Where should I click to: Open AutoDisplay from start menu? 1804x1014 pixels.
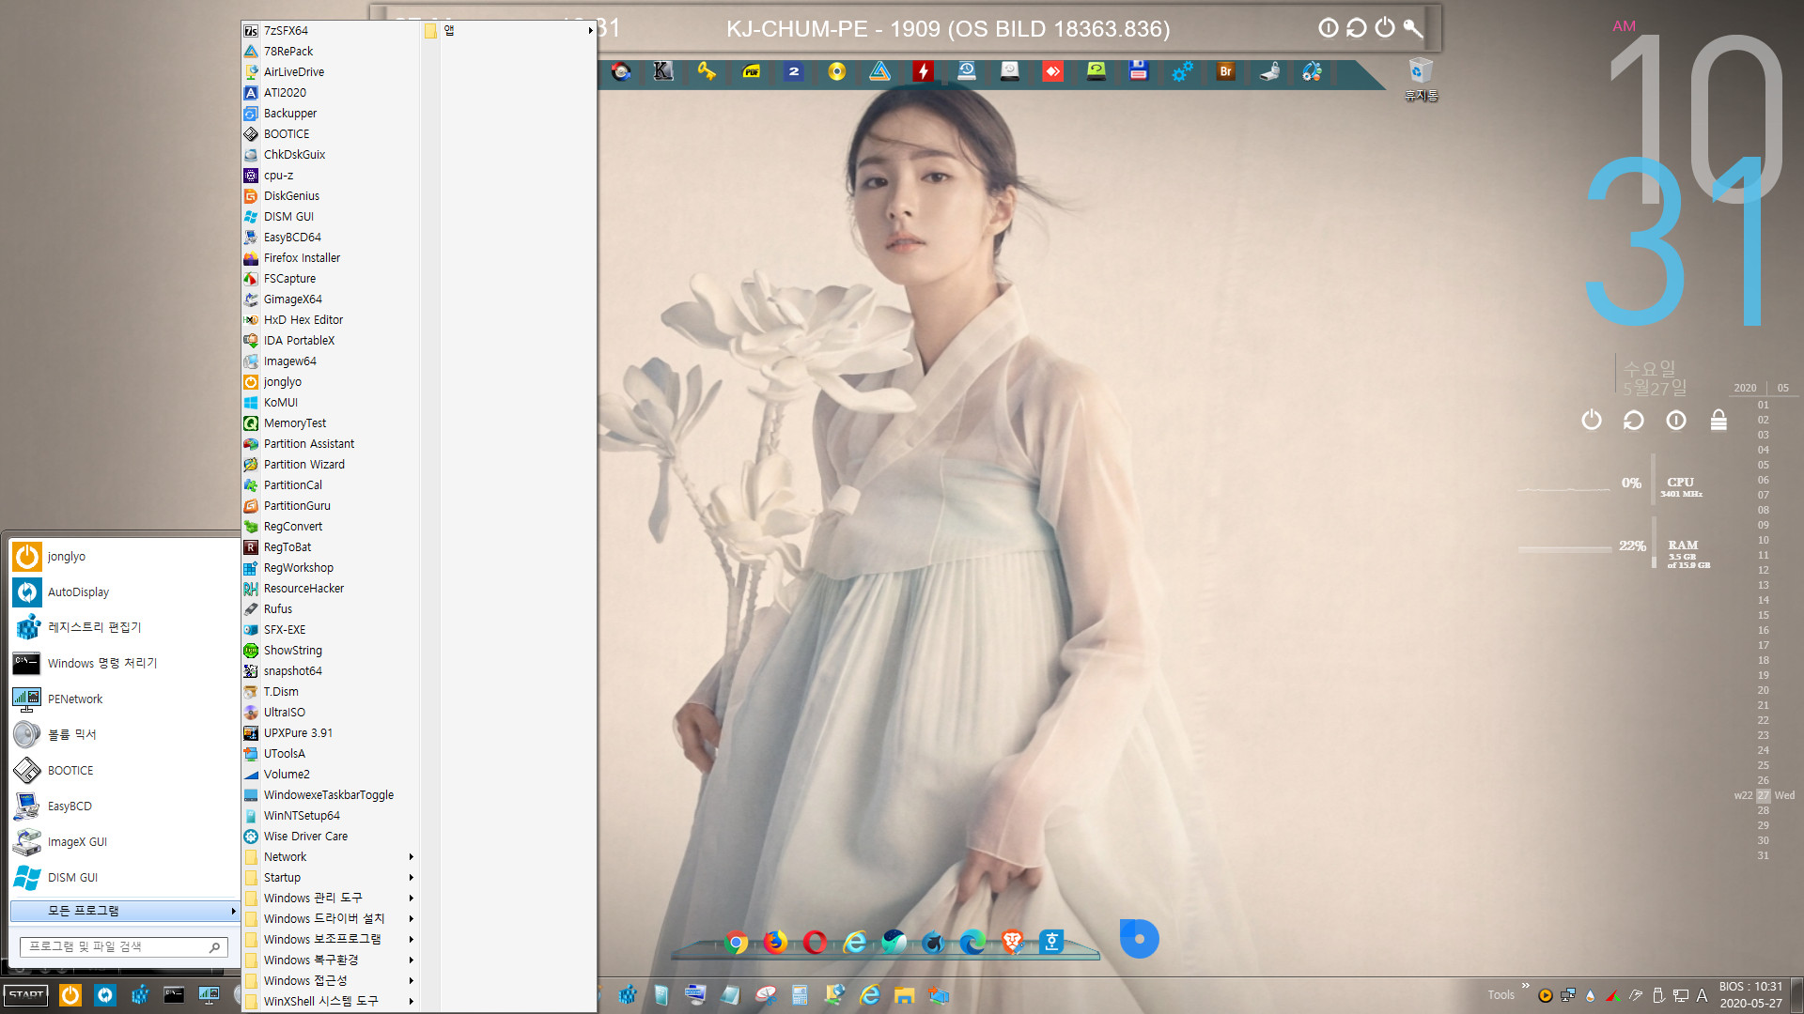click(124, 592)
